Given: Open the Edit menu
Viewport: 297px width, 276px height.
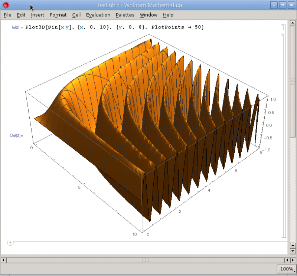Looking at the screenshot, I should (21, 15).
